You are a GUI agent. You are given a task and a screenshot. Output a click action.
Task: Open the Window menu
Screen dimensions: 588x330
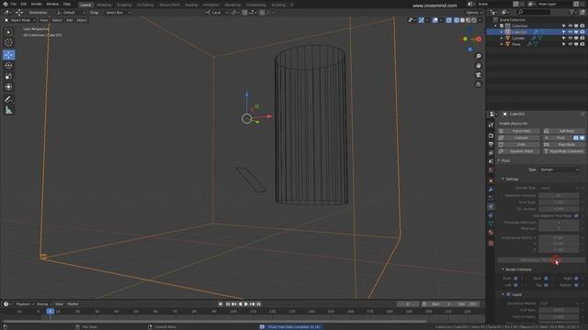tap(52, 4)
